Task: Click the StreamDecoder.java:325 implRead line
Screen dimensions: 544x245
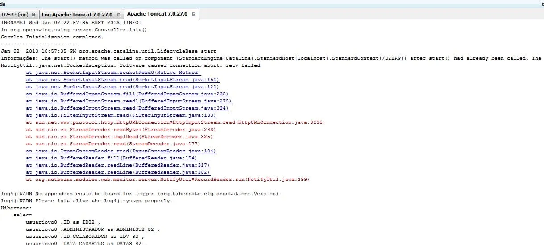Action: (x=120, y=137)
